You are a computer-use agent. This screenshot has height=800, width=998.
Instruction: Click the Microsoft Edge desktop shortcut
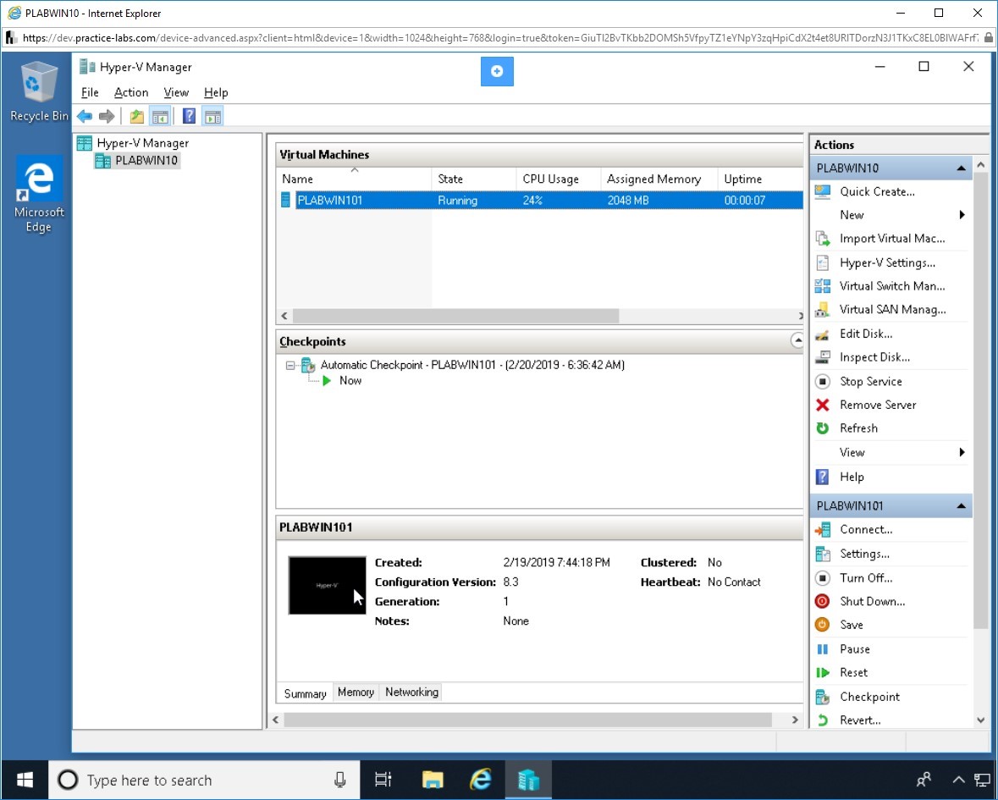pyautogui.click(x=39, y=194)
